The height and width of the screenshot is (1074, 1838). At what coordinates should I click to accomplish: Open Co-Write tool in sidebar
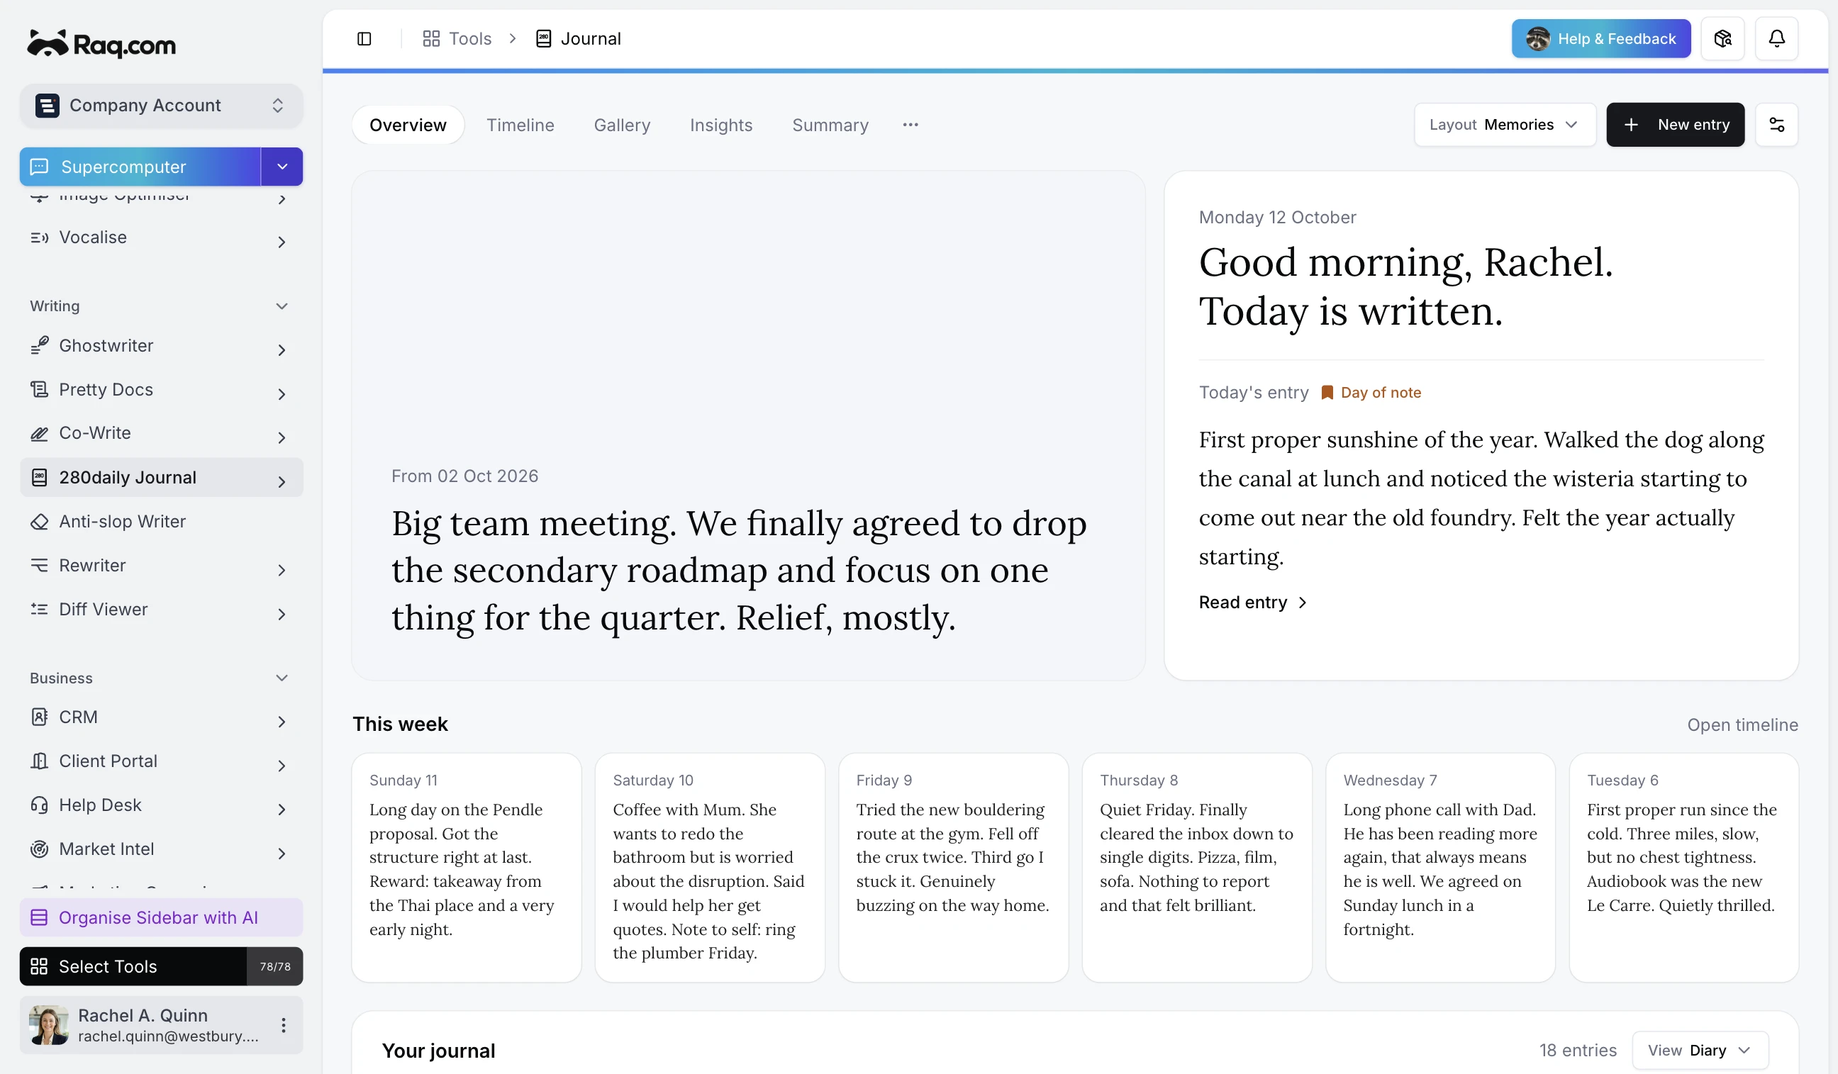tap(161, 433)
